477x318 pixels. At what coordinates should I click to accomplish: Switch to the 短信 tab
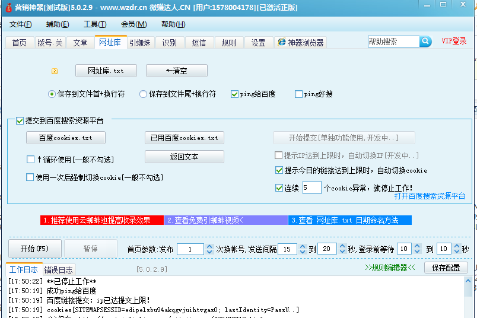point(199,42)
